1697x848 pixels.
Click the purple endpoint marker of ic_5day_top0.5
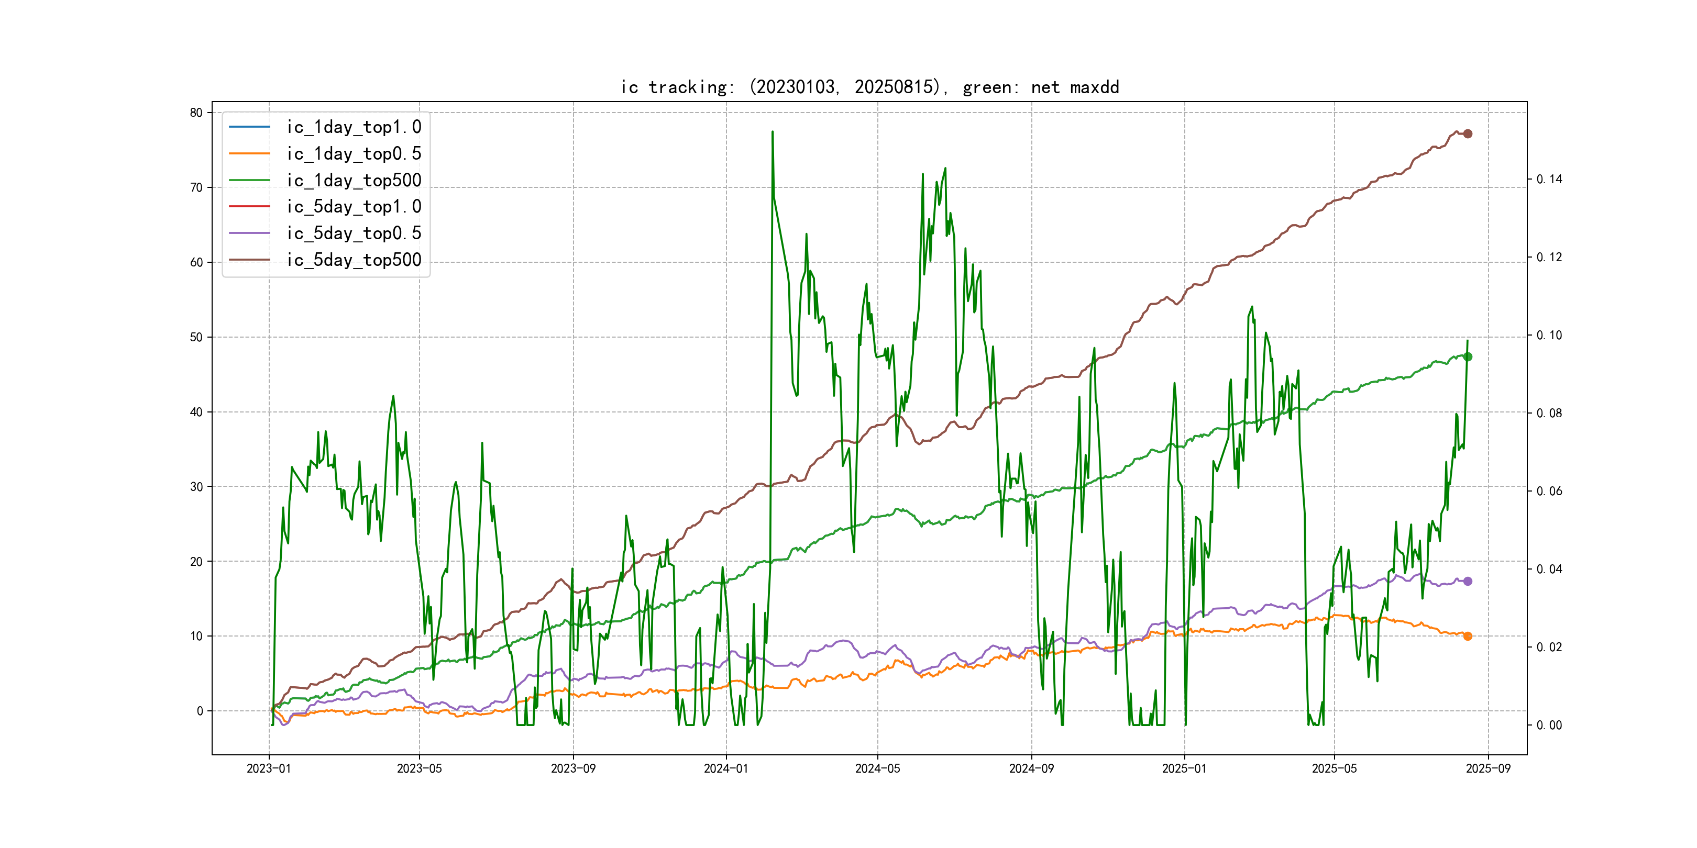point(1468,582)
